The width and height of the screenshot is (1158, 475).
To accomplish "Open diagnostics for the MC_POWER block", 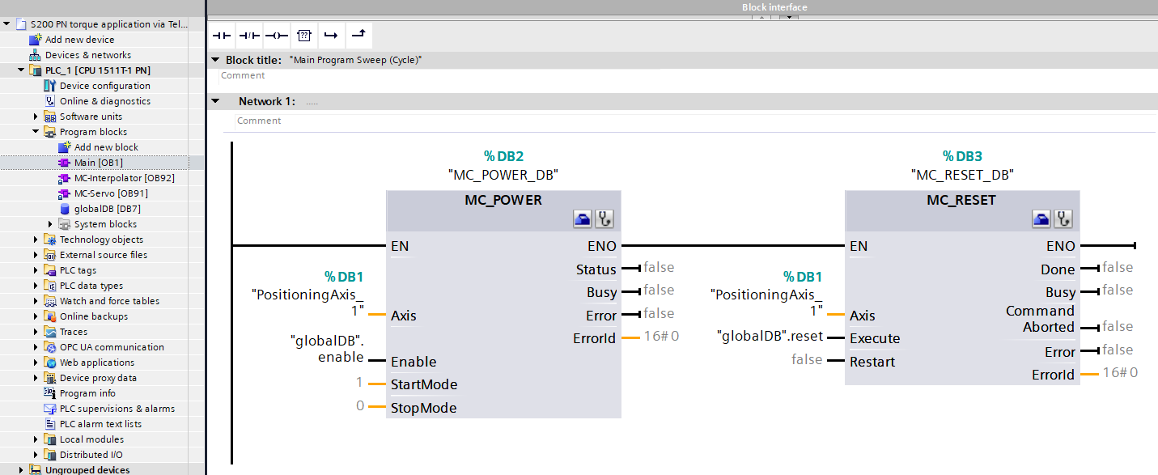I will point(604,218).
